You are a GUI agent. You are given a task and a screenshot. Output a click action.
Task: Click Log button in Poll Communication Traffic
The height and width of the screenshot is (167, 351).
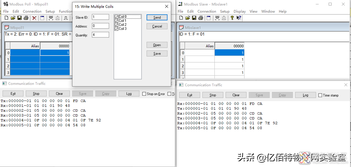[x=129, y=94]
